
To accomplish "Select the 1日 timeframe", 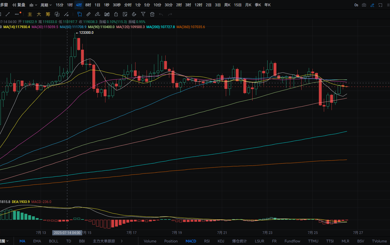I will [97, 5].
